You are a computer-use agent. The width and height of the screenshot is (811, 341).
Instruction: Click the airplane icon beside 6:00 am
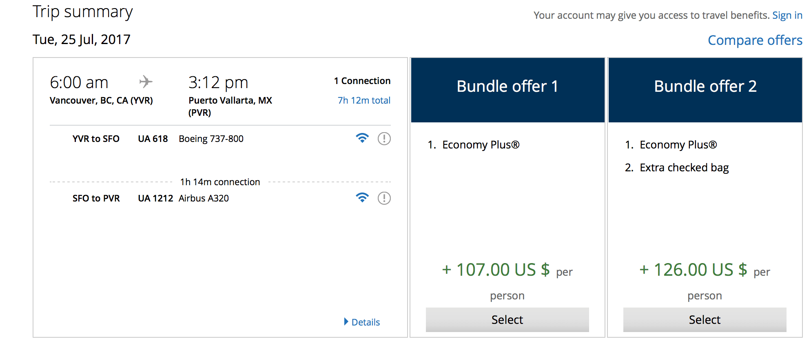coord(146,82)
